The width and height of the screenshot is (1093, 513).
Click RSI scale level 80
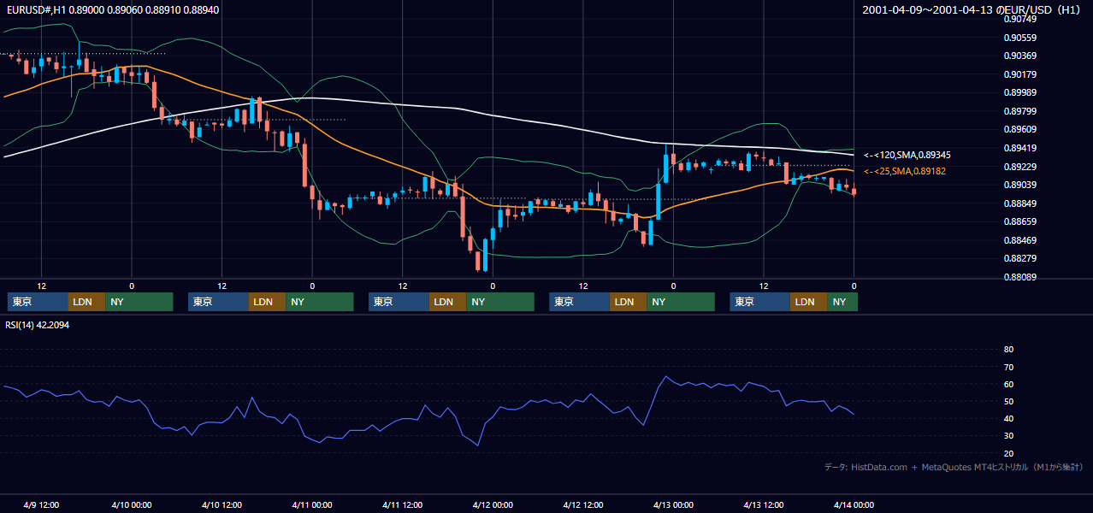click(x=1008, y=350)
